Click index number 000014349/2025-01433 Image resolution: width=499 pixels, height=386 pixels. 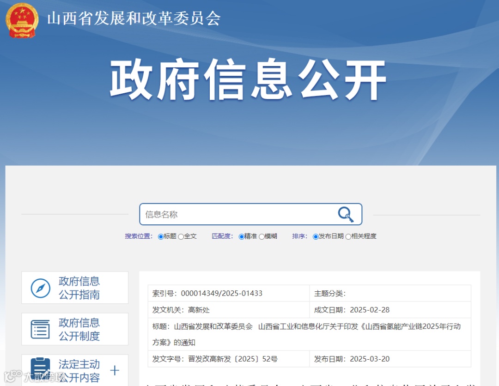221,293
